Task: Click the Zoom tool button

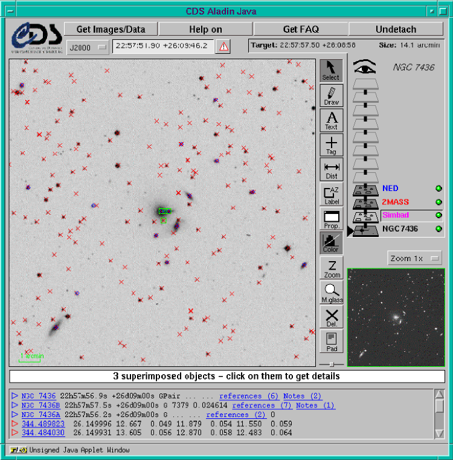Action: pyautogui.click(x=332, y=268)
